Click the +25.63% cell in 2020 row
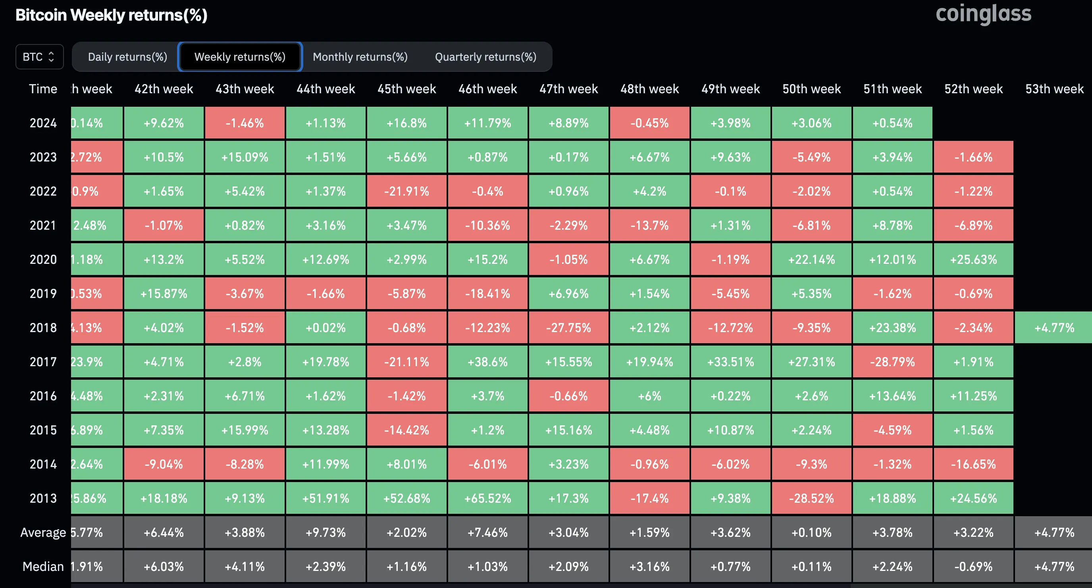1092x588 pixels. coord(973,260)
